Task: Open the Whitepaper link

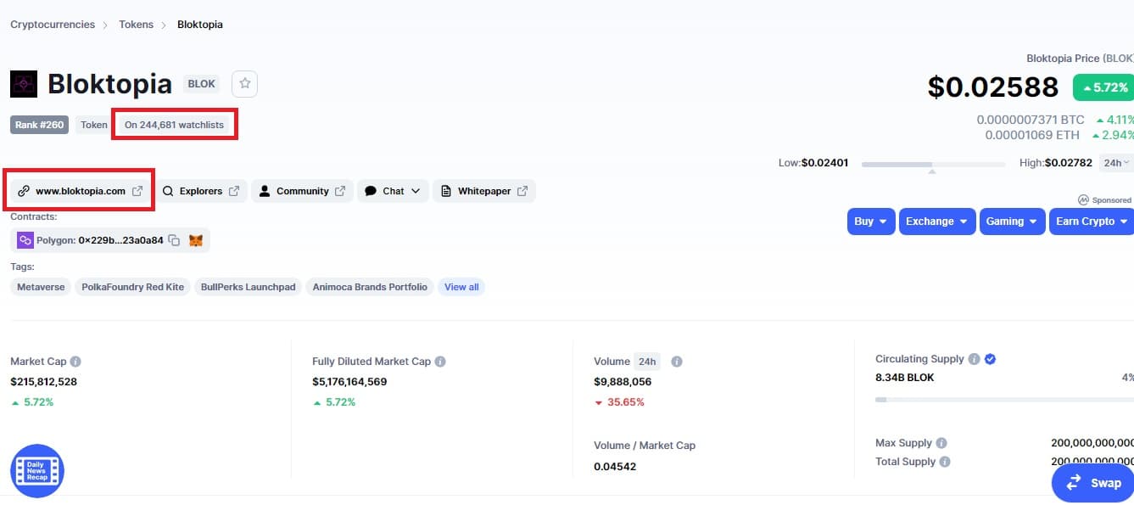Action: pos(484,191)
